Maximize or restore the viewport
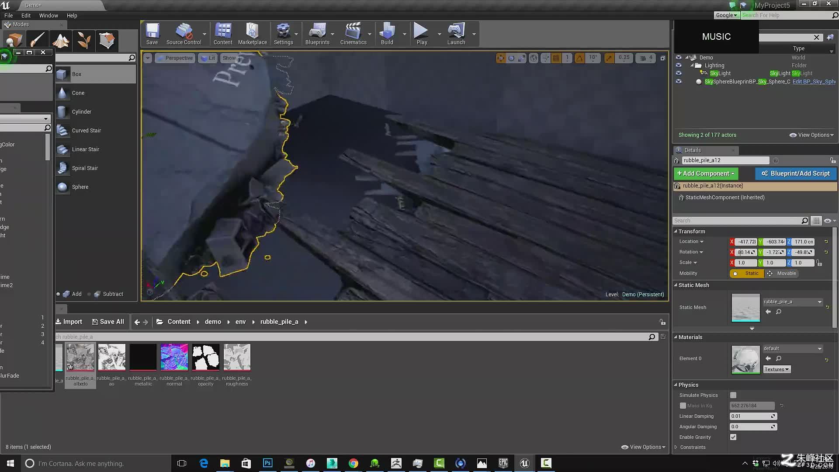The width and height of the screenshot is (839, 472). (x=662, y=58)
